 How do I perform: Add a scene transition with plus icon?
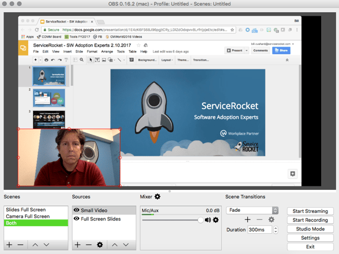click(248, 219)
